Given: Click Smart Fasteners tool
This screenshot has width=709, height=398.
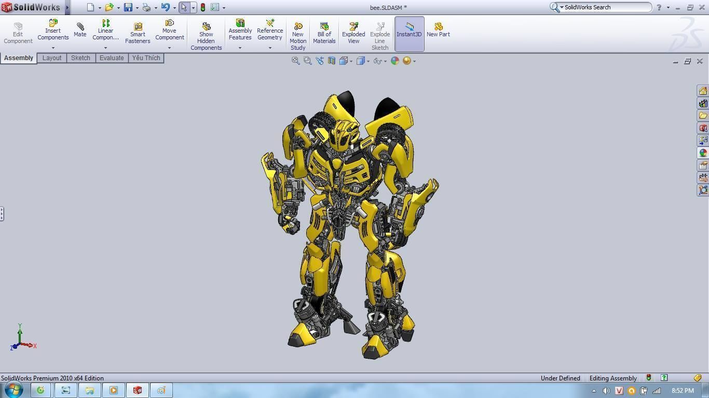Looking at the screenshot, I should pos(138,33).
